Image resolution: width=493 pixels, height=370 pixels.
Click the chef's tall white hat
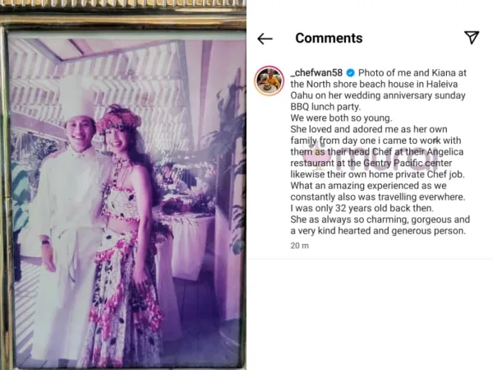click(x=76, y=96)
